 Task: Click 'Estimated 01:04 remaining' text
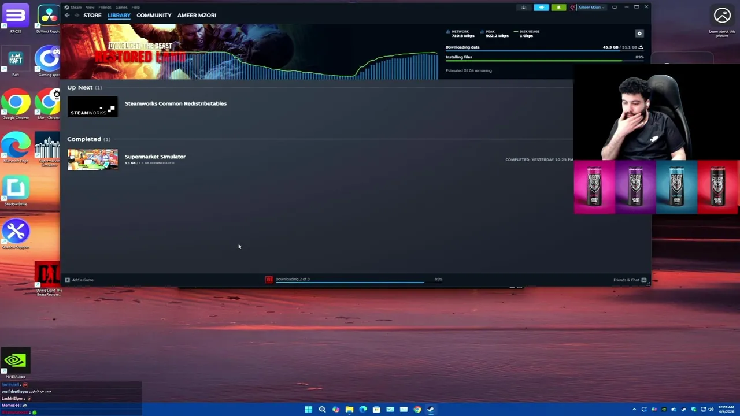coord(468,70)
